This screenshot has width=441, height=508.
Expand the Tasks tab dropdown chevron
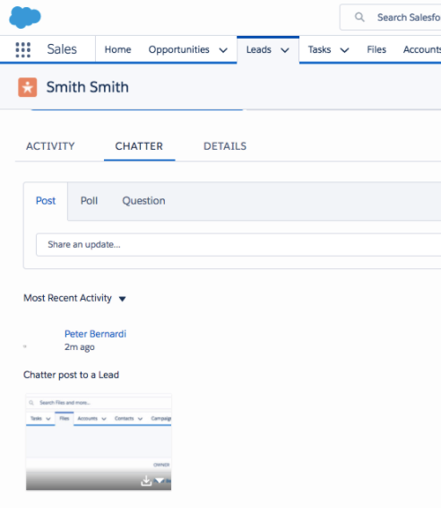click(344, 50)
